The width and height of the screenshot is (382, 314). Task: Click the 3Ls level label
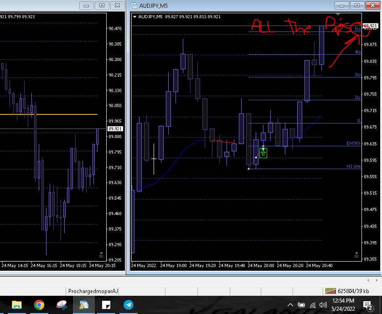pyautogui.click(x=358, y=75)
